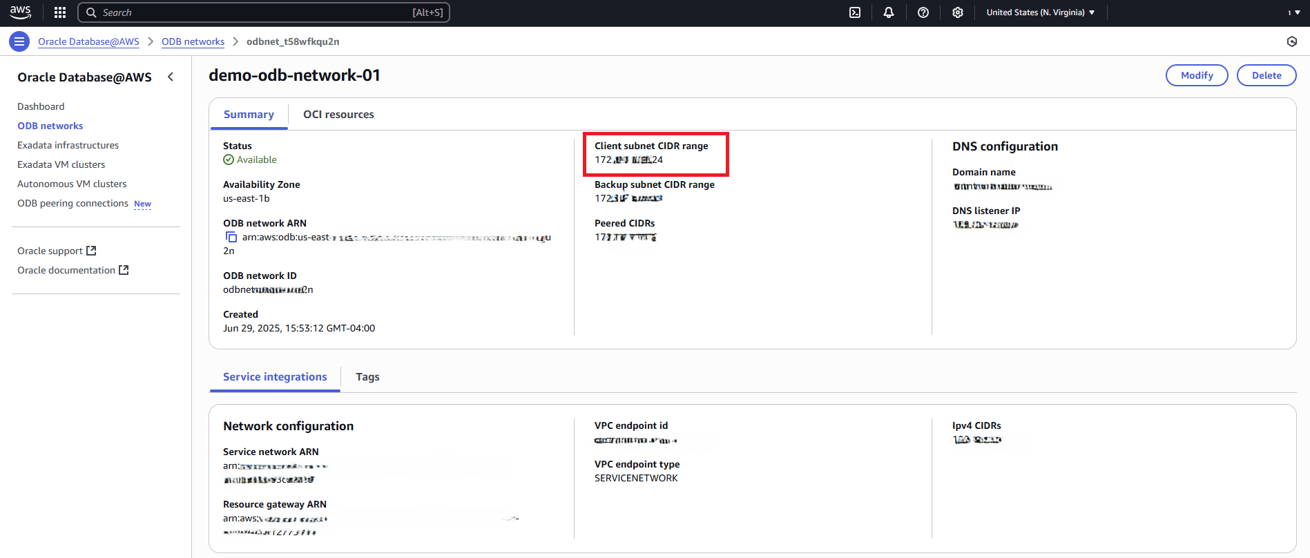Select the Created date Jun 29, 2025
The image size is (1310, 558).
[299, 328]
